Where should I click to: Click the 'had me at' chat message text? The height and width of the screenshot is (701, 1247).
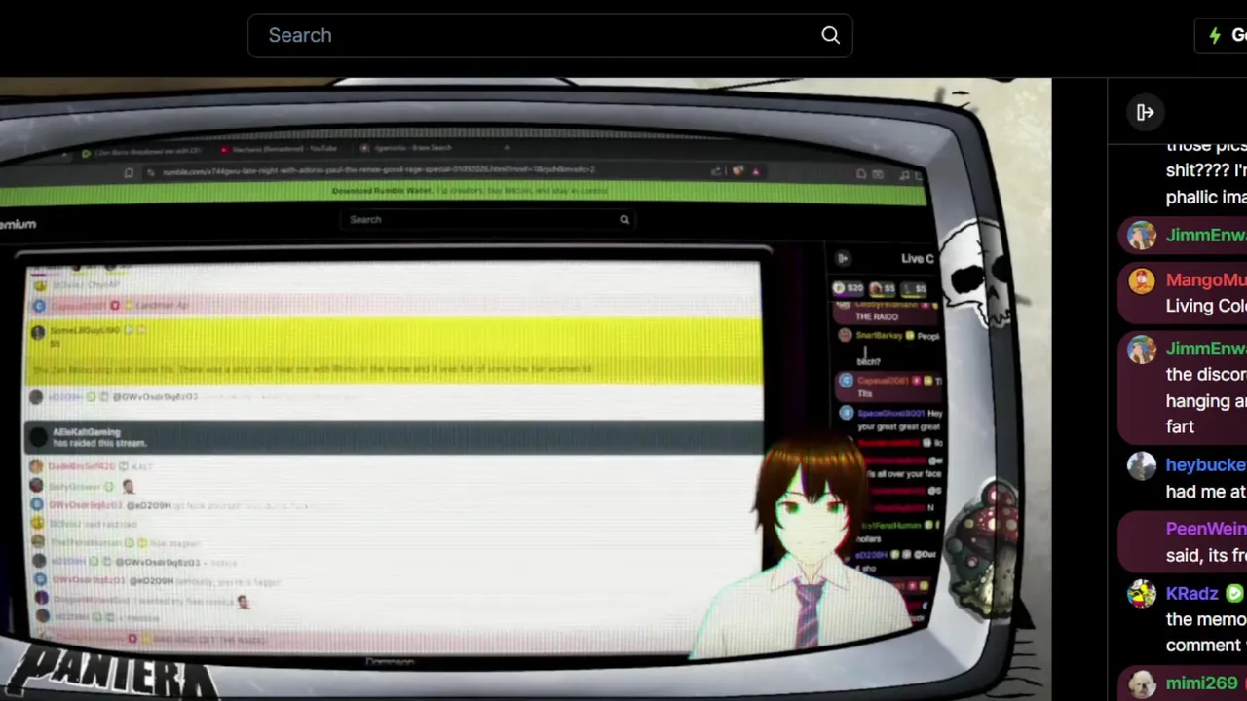1206,492
